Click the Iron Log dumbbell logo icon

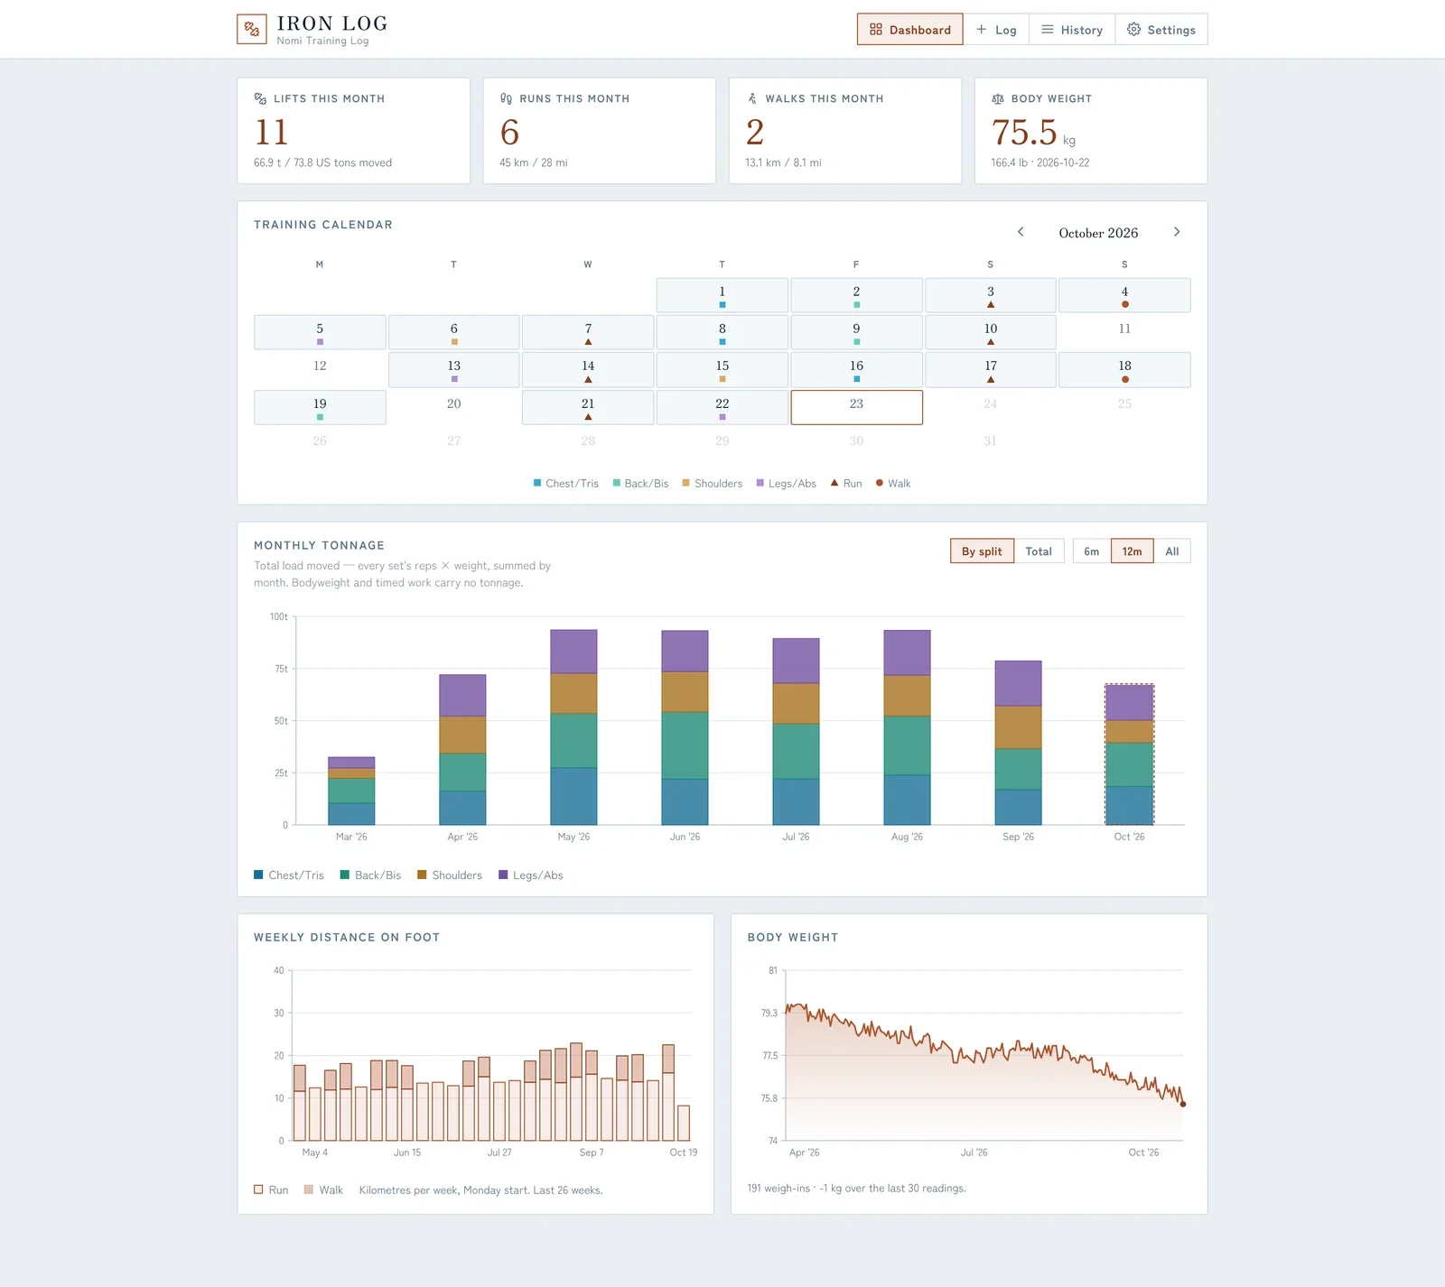252,30
